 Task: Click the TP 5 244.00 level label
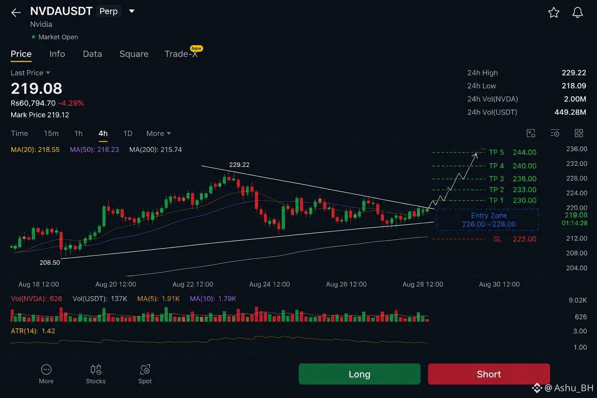[513, 152]
